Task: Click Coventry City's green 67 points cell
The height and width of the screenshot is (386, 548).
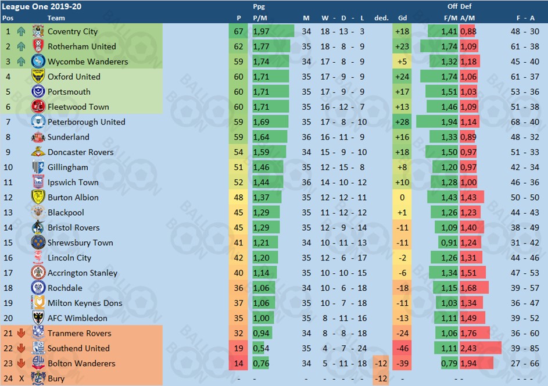Action: [x=238, y=31]
